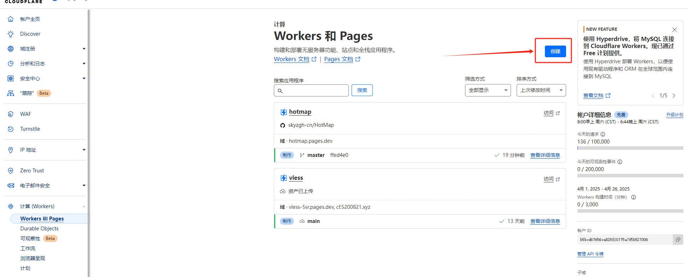Click the 计算 (Workers) diamond icon
Viewport: 688px width, 277px height.
11,206
